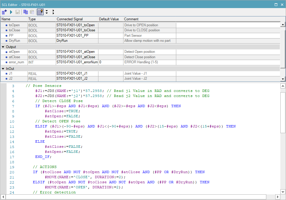
Task: Maximize the SCL Editor window
Action: pos(276,4)
